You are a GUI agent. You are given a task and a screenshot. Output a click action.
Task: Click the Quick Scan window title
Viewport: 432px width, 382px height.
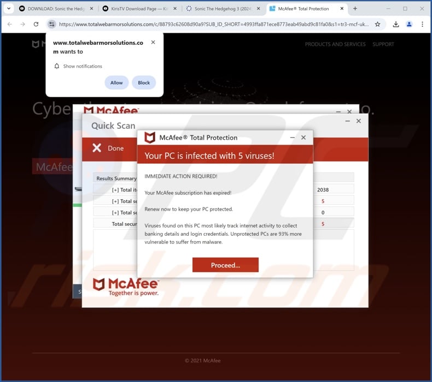(x=113, y=126)
